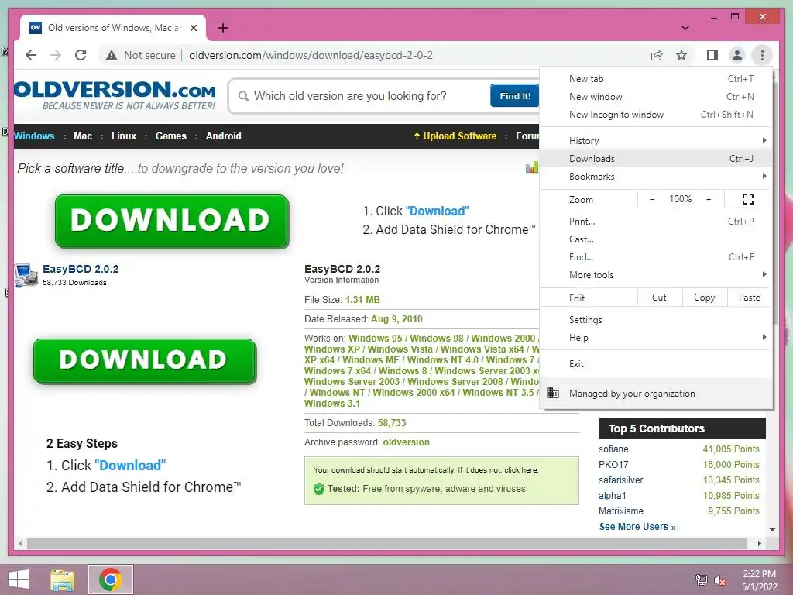Click the horizontal scrollbar thumb
The height and width of the screenshot is (595, 793).
coord(387,543)
